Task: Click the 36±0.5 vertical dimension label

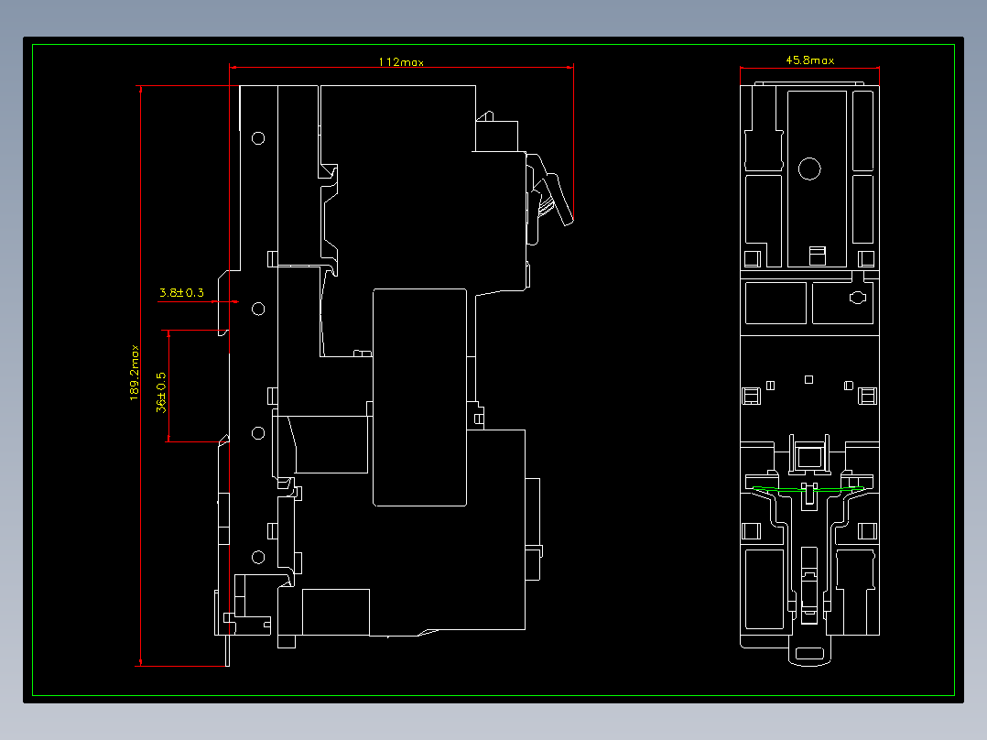Action: point(161,392)
